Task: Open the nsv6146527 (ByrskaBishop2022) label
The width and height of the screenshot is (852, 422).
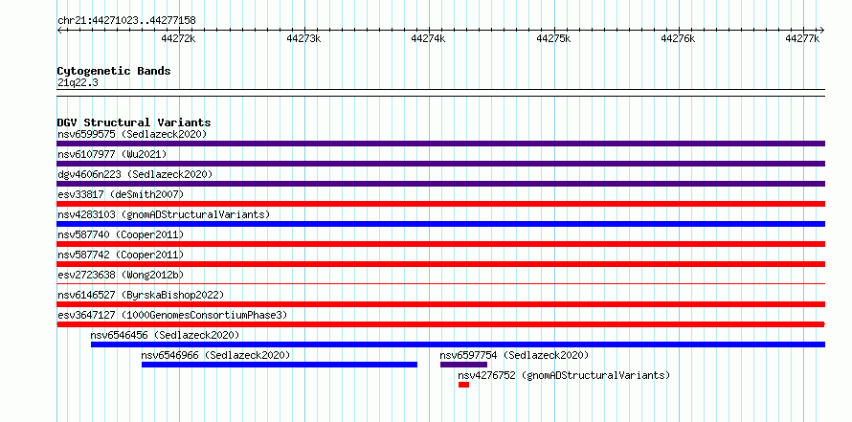Action: click(141, 295)
